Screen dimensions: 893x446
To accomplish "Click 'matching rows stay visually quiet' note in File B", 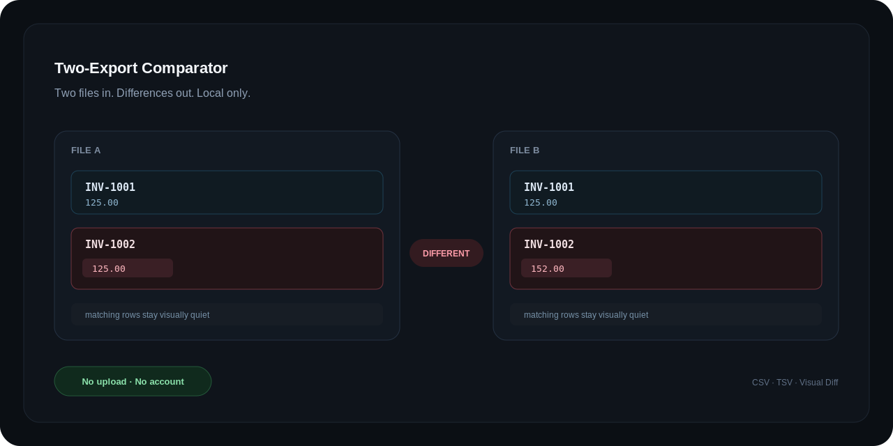I will click(x=666, y=315).
